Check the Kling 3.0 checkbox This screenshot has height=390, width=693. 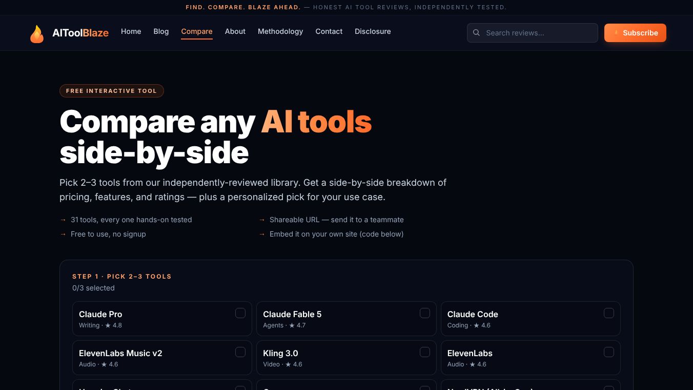[425, 352]
